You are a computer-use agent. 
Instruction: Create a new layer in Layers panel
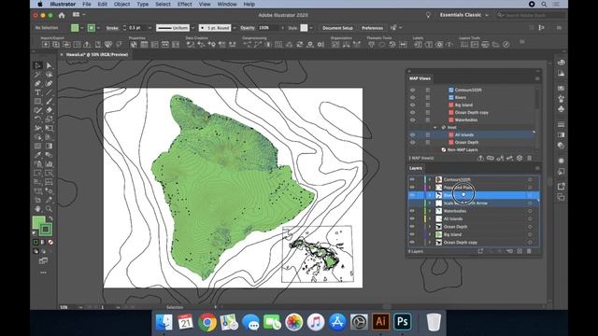coord(520,251)
